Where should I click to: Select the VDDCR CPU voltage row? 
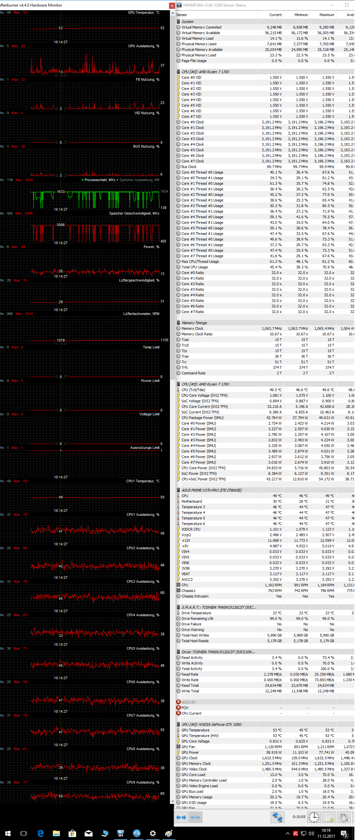tap(265, 529)
